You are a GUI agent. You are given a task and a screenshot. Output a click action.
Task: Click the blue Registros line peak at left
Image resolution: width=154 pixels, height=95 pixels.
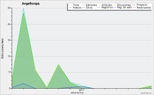click(x=23, y=84)
